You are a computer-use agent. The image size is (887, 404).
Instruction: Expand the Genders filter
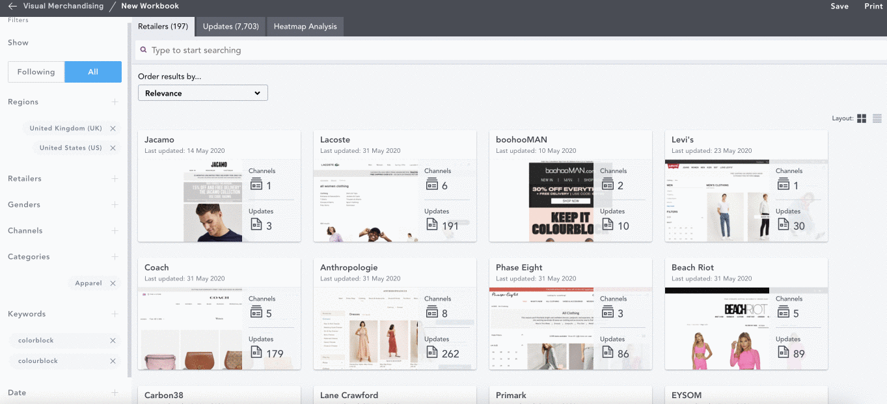pos(115,205)
